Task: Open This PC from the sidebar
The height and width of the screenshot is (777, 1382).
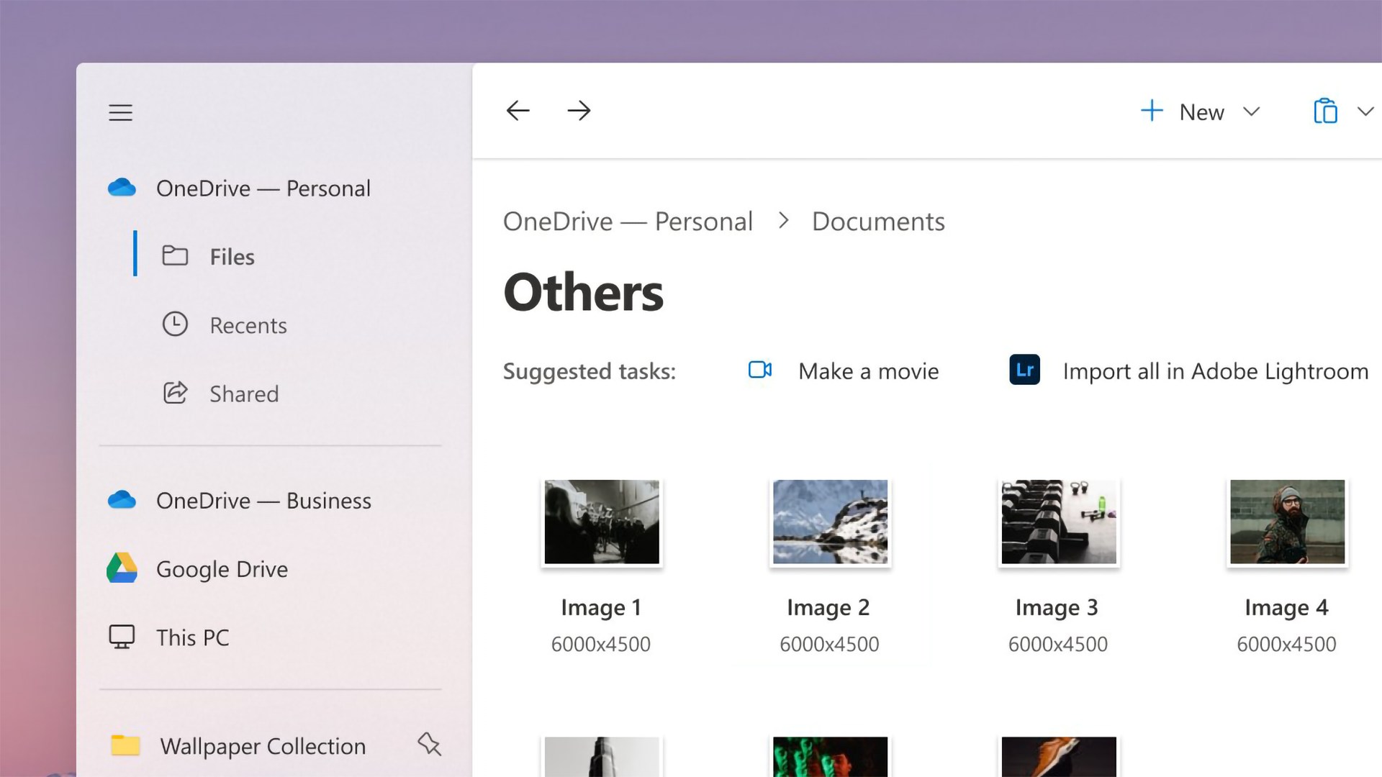Action: (192, 637)
